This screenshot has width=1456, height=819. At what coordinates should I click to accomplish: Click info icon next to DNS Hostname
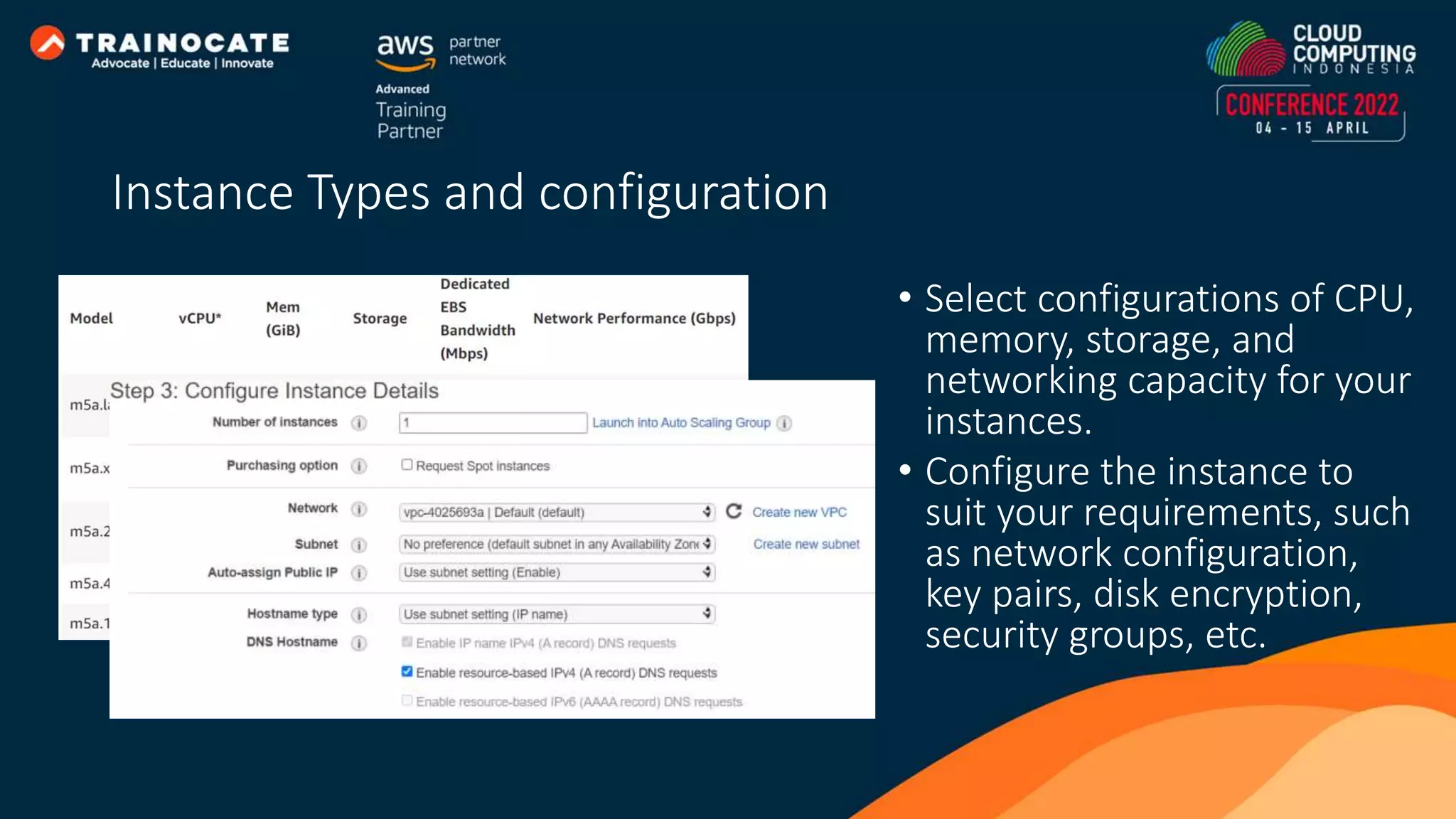359,643
